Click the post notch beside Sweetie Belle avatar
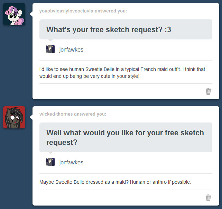This screenshot has height=209, width=222. coord(31,14)
